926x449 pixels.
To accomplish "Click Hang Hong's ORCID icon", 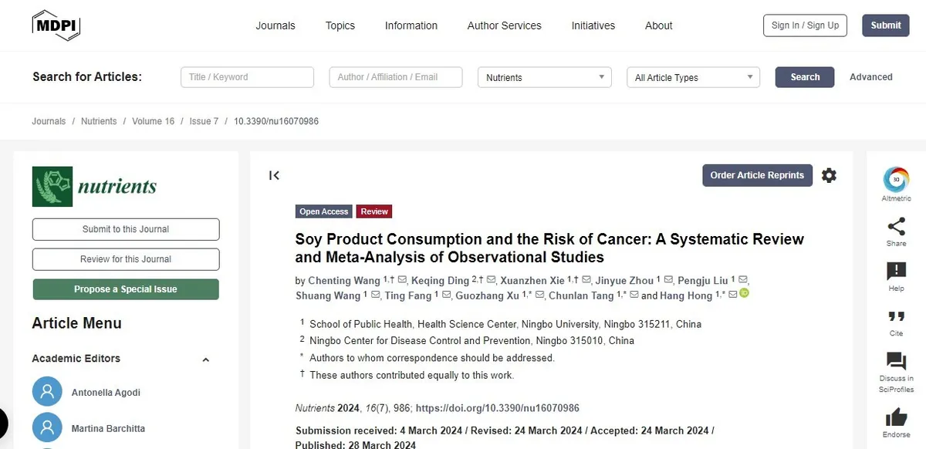I will pyautogui.click(x=745, y=294).
